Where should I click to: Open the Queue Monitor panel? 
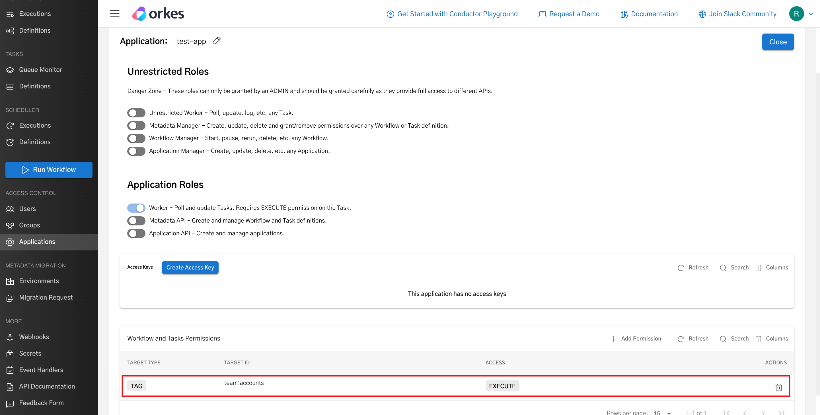(x=40, y=70)
